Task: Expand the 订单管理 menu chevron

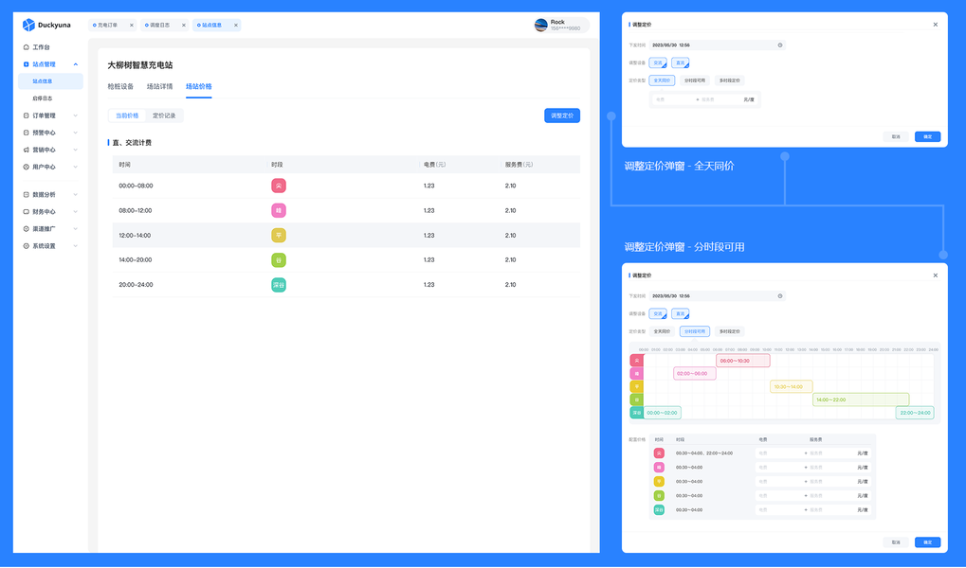Action: tap(75, 115)
